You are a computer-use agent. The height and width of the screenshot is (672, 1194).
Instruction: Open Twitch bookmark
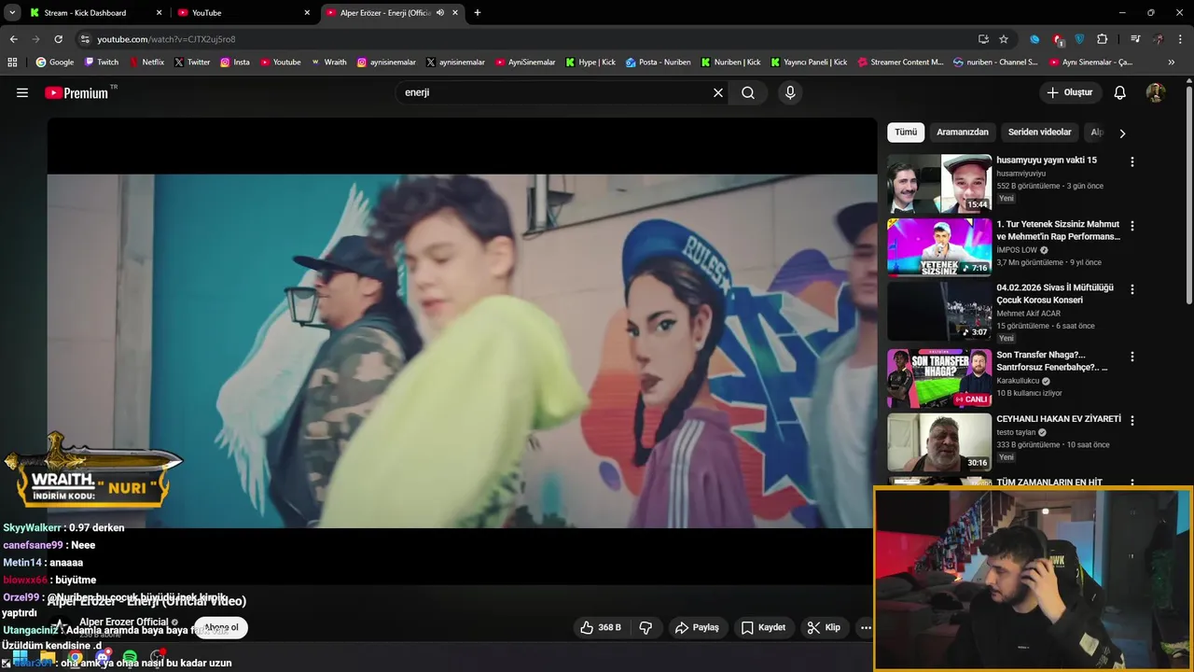tap(102, 63)
